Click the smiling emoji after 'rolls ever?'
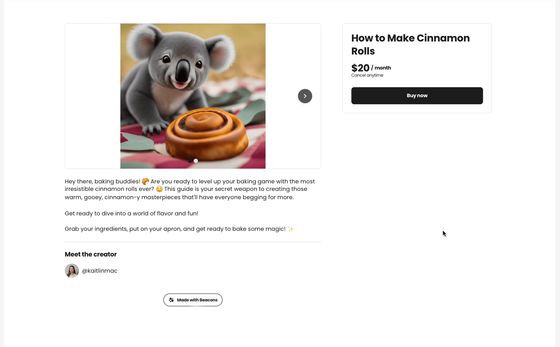 [159, 189]
